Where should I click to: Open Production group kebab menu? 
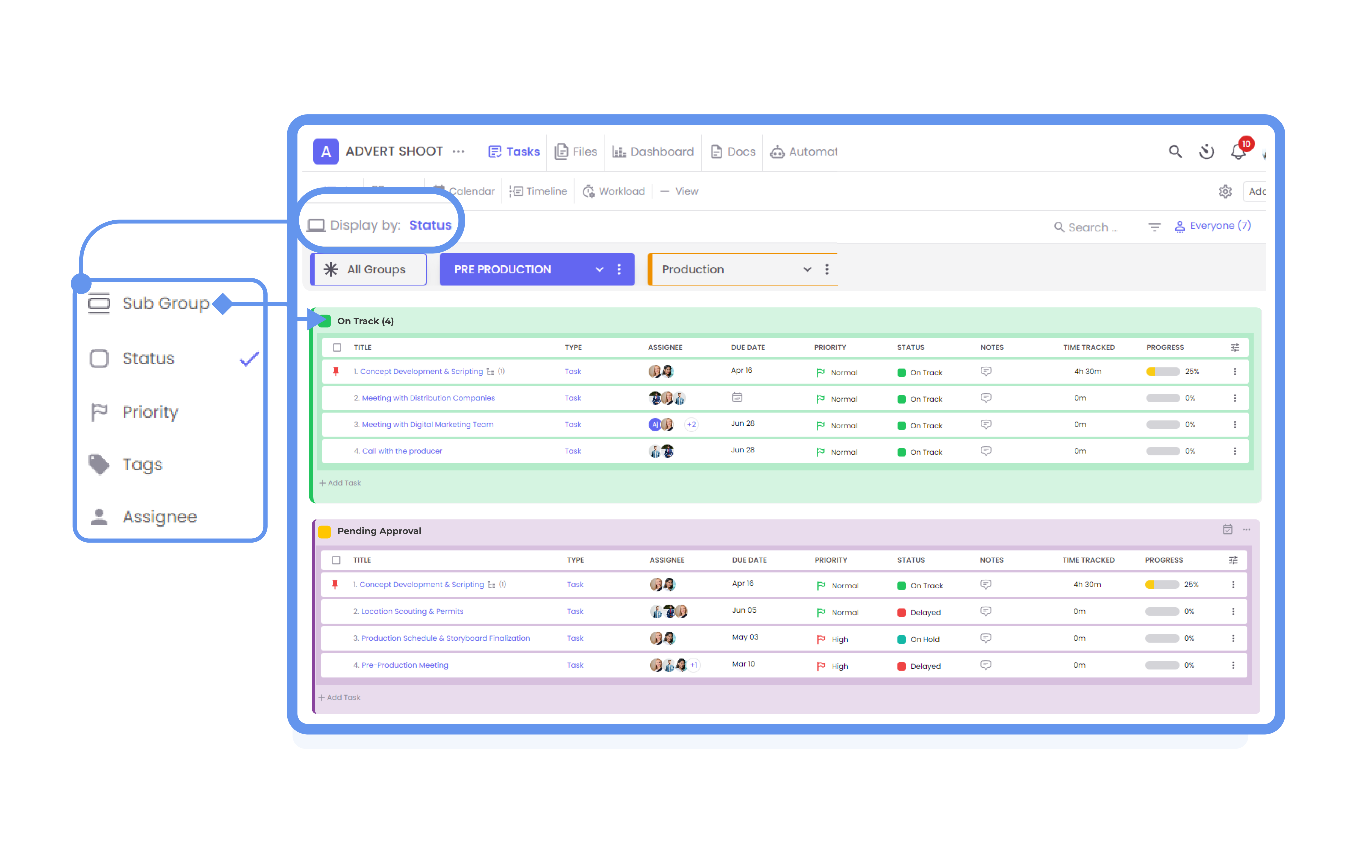coord(827,269)
